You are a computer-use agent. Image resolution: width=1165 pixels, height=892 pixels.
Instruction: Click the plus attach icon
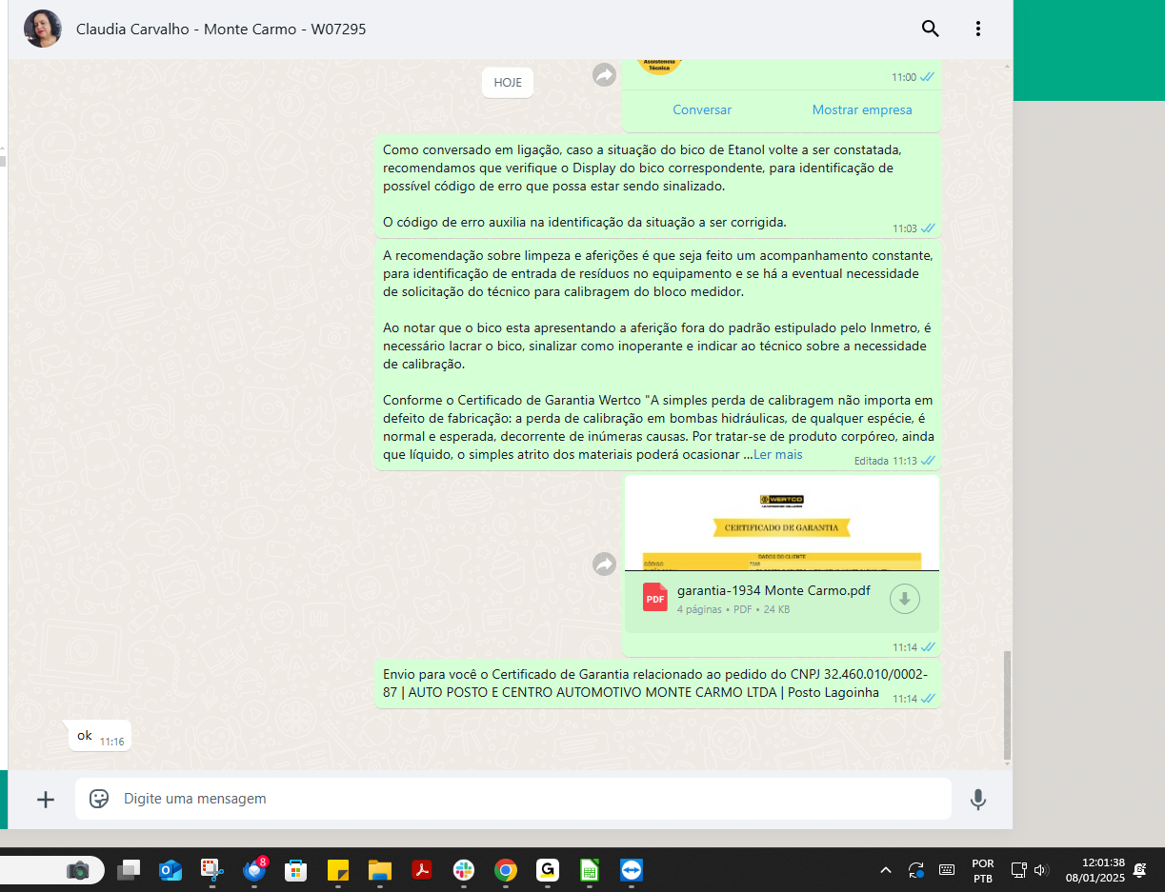pos(45,799)
